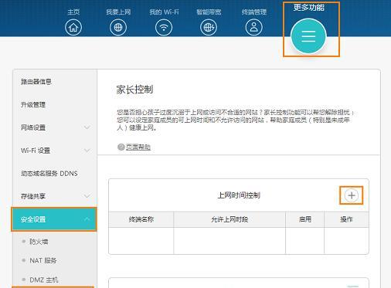391x288 pixels.
Task: Select the 更多功能 tab label
Action: click(309, 7)
